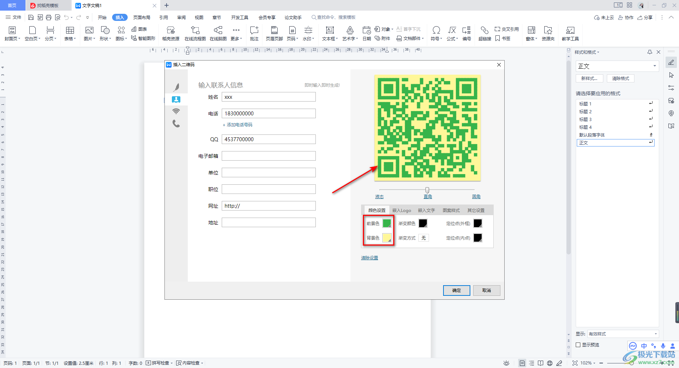Viewport: 679px width, 368px height.
Task: Open the zoom percentage dropdown 102%
Action: pyautogui.click(x=588, y=363)
